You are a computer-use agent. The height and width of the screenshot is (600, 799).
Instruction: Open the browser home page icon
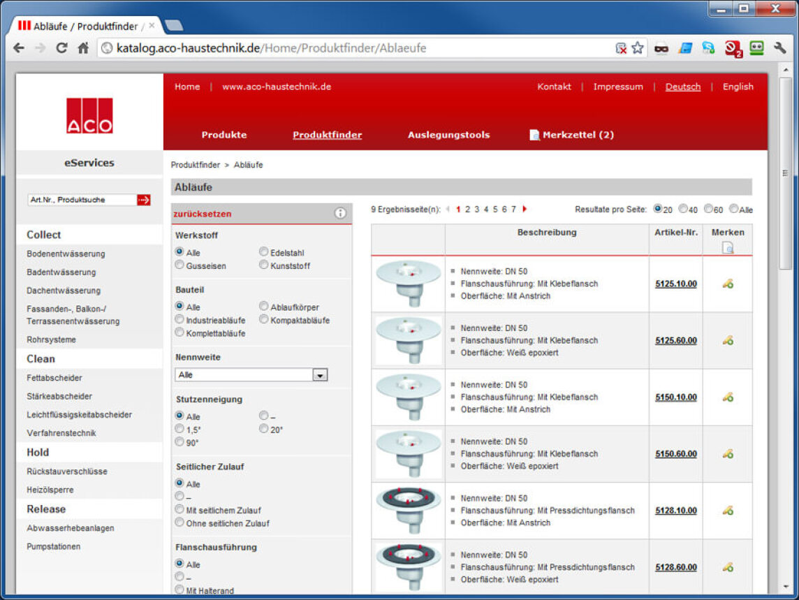click(83, 48)
